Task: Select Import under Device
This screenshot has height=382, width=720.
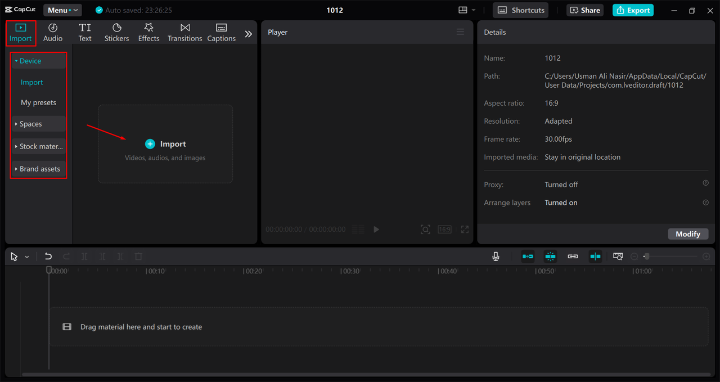Action: (32, 82)
